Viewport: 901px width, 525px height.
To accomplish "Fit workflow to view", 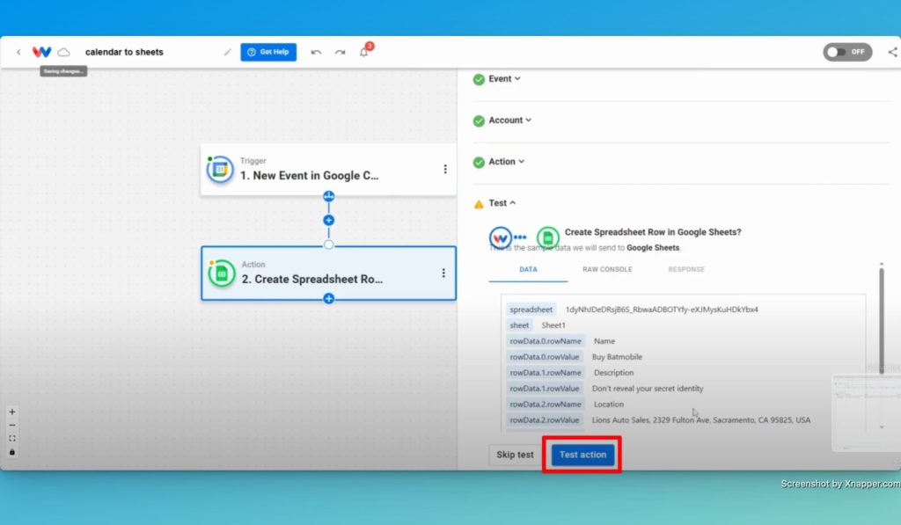I will pos(12,438).
